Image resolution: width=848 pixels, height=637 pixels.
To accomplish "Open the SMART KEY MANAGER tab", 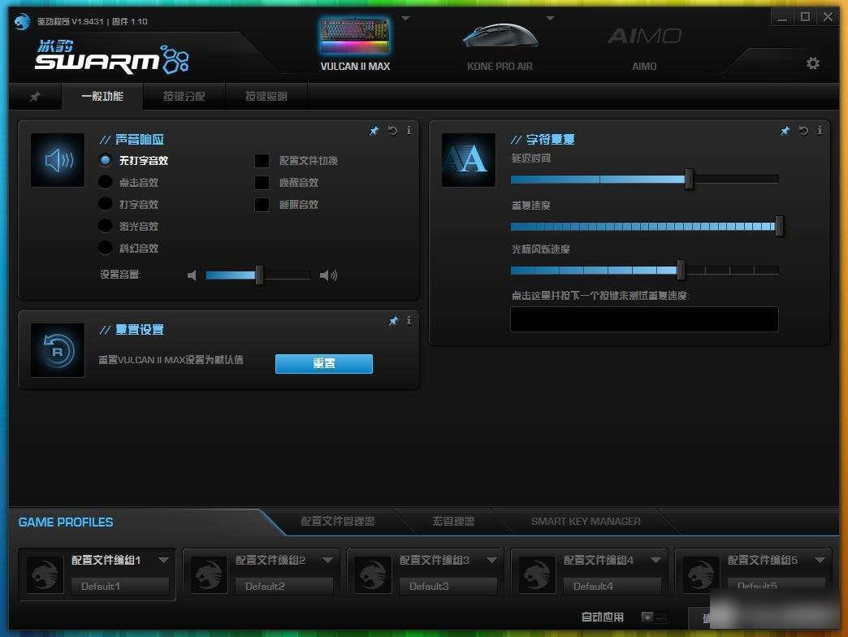I will (x=586, y=522).
